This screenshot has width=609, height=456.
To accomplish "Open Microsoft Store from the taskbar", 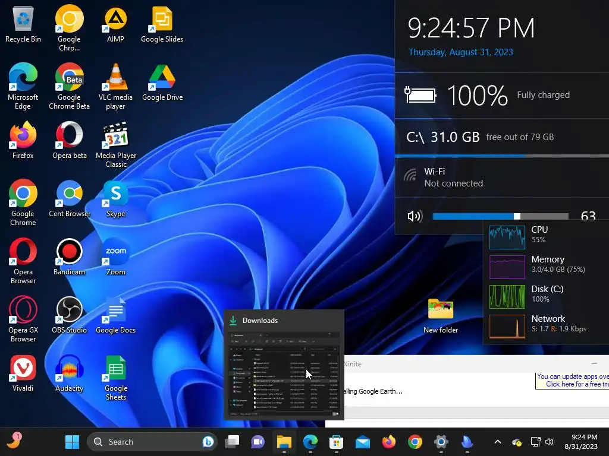I will (x=336, y=442).
